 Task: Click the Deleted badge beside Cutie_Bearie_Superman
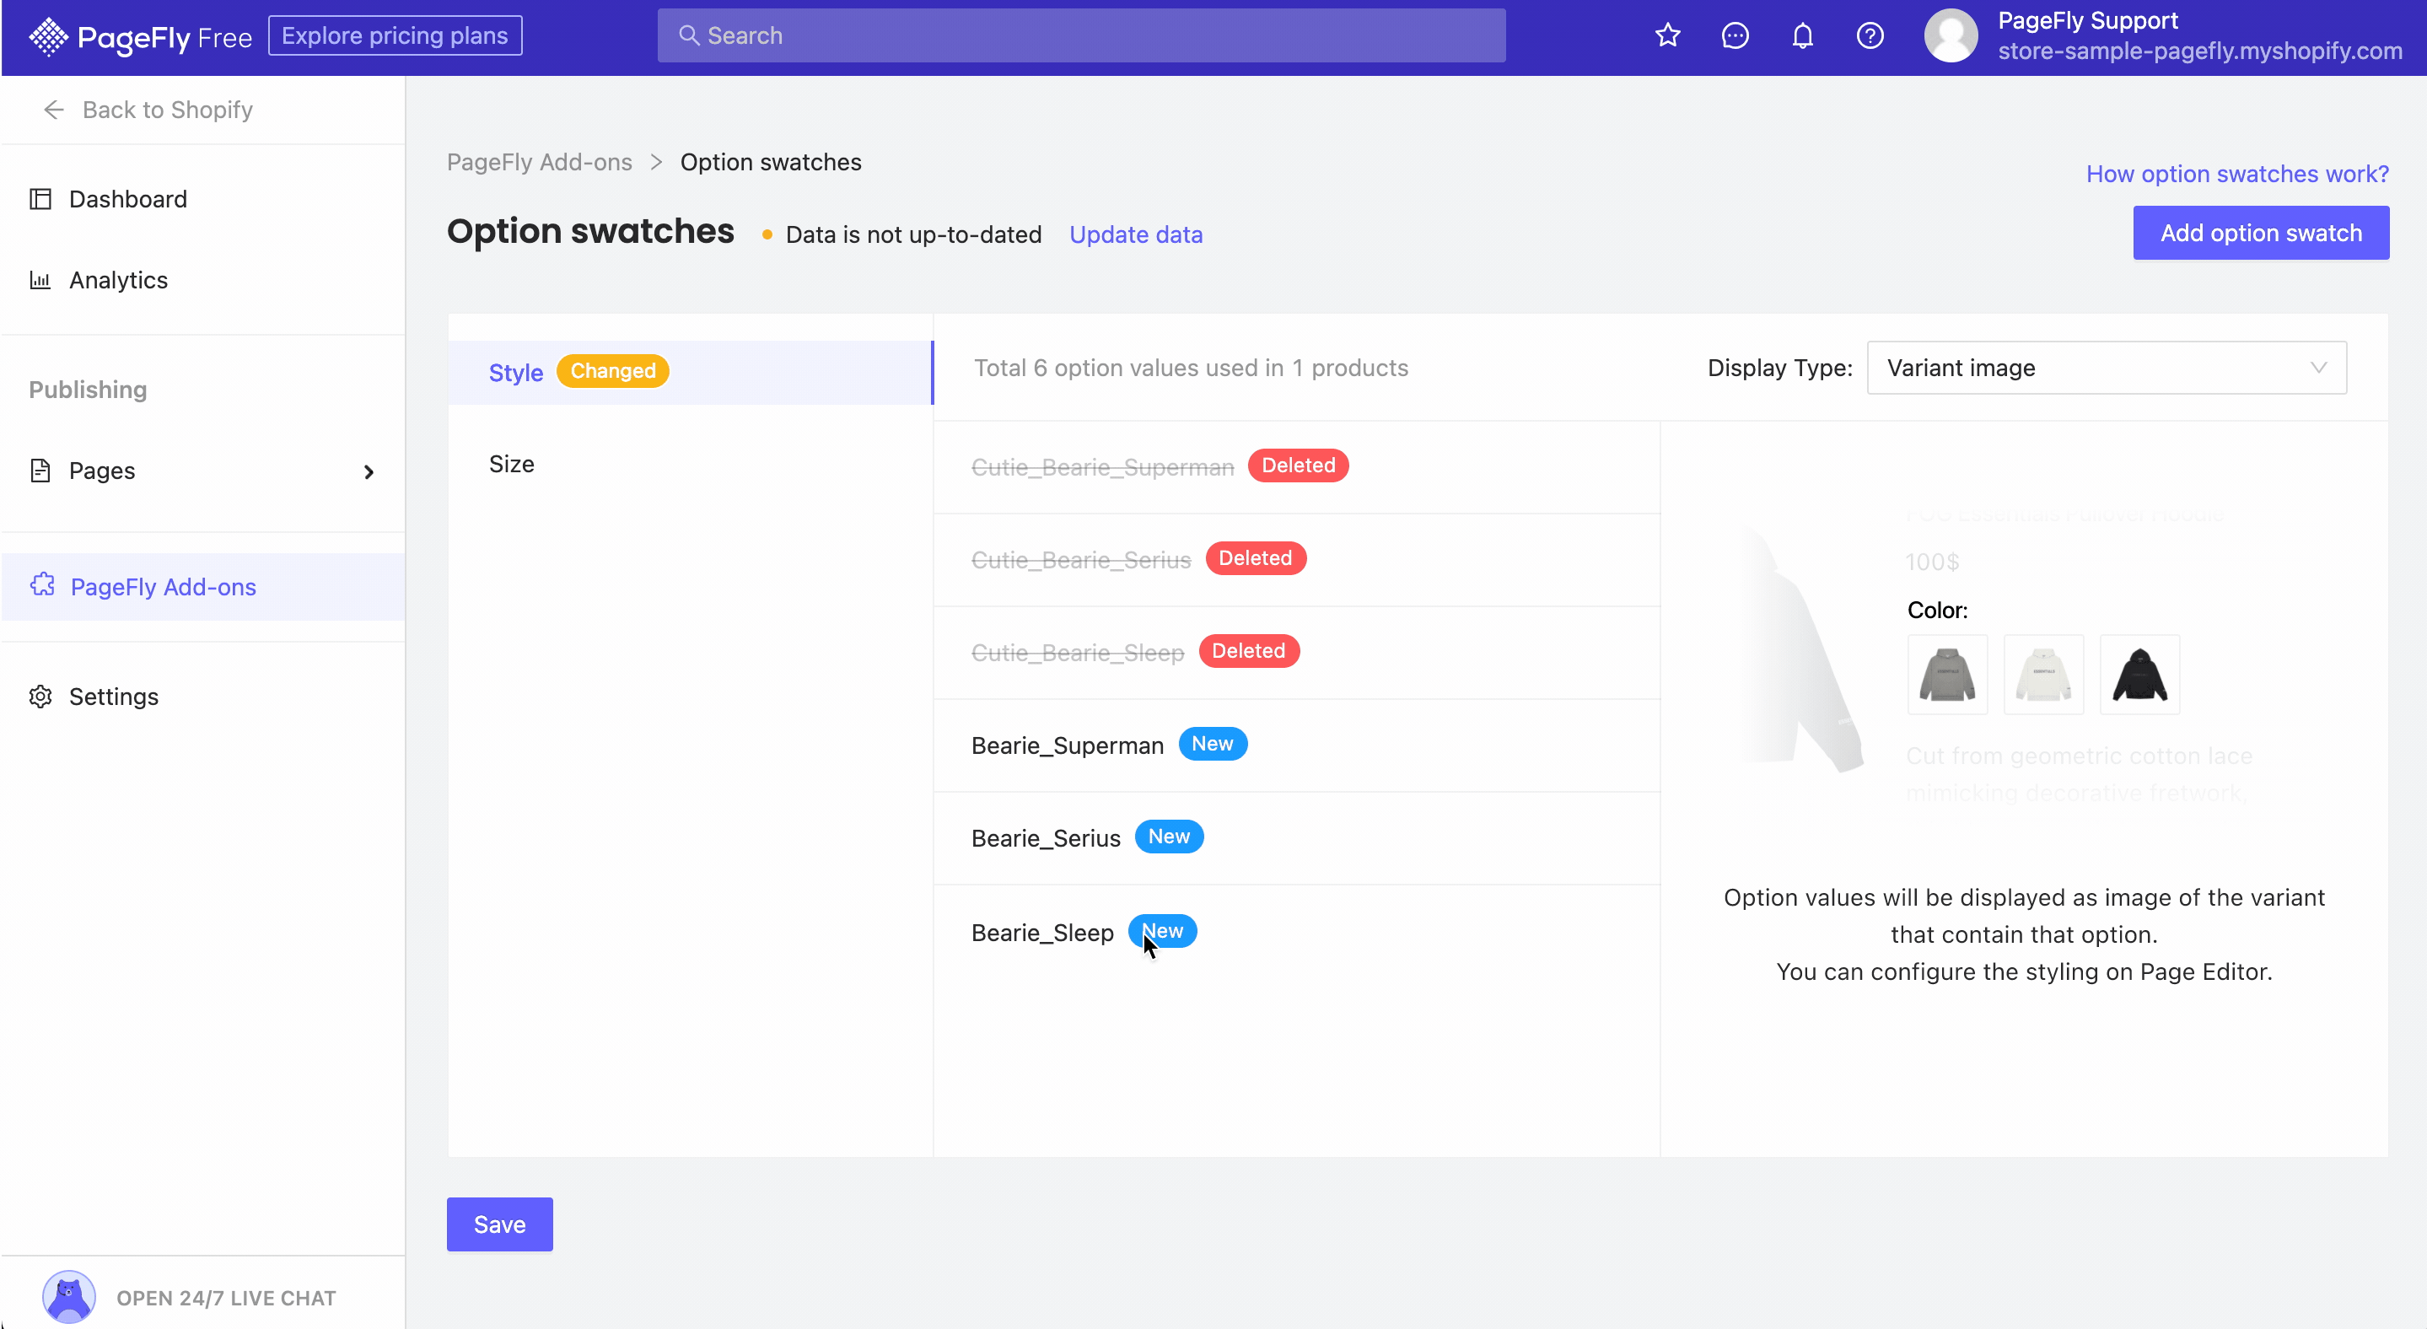click(1297, 465)
